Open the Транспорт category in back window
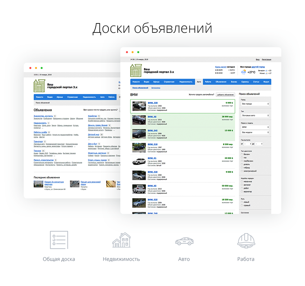The width and height of the screenshot is (305, 286). pyautogui.click(x=38, y=142)
